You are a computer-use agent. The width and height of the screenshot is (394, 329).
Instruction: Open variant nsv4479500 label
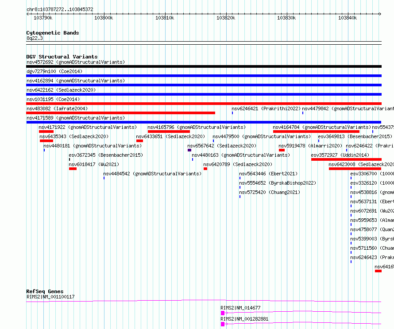pyautogui.click(x=262, y=136)
